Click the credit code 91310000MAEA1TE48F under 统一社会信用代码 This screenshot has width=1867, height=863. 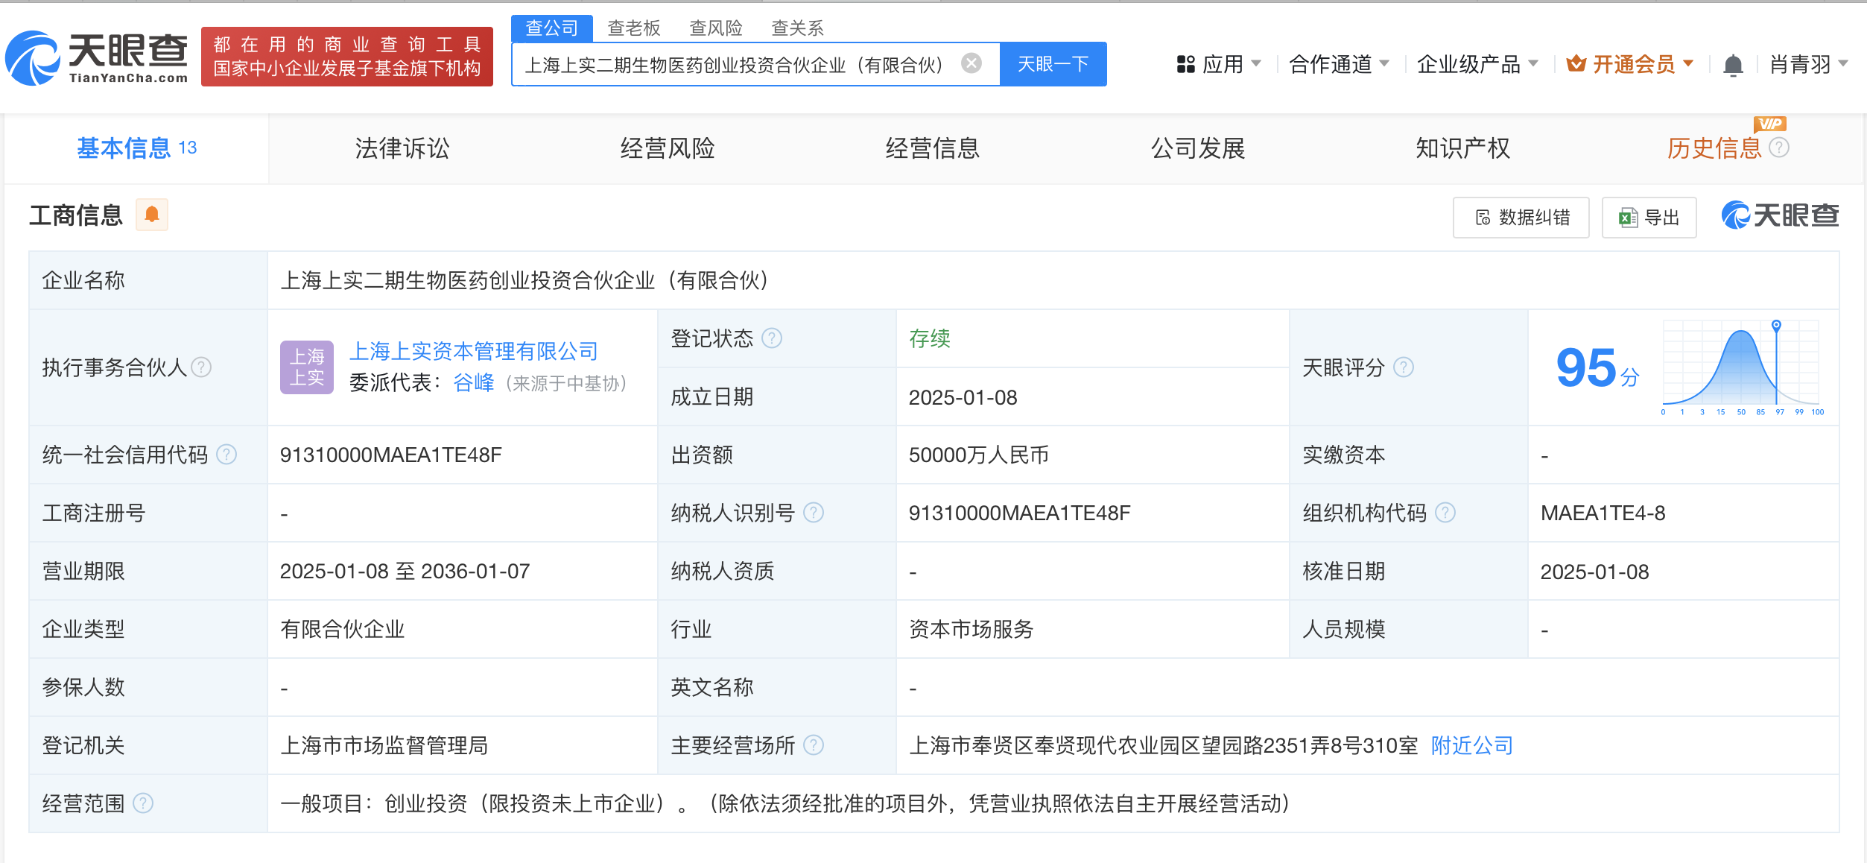pyautogui.click(x=391, y=455)
